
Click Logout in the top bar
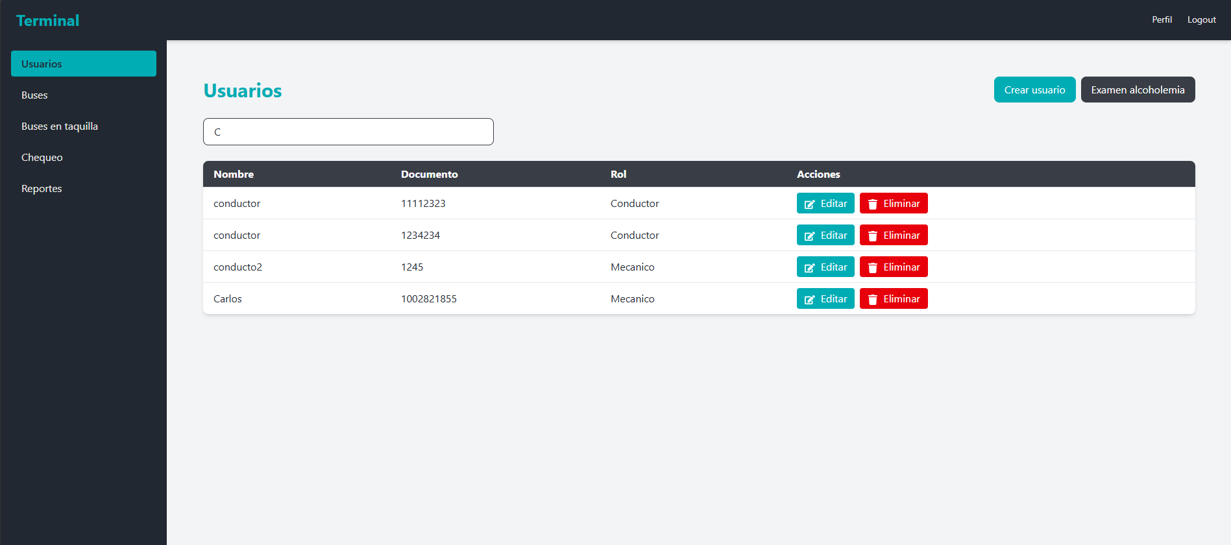click(1201, 20)
